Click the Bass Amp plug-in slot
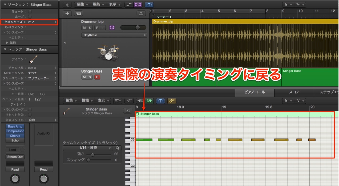This screenshot has width=339, height=186. tap(15, 126)
